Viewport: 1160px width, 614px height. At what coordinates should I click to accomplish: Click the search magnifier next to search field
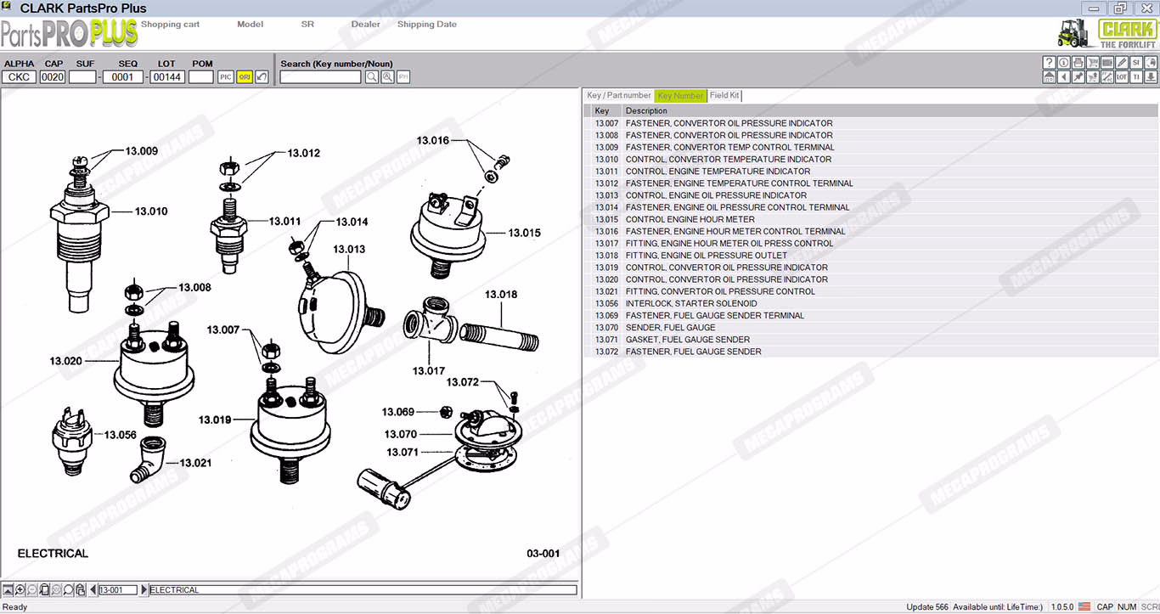[x=372, y=77]
